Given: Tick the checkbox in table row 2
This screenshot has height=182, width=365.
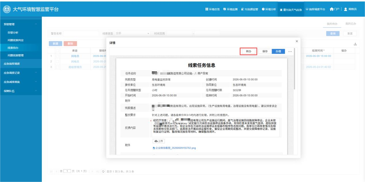Looking at the screenshot, I should (x=58, y=61).
